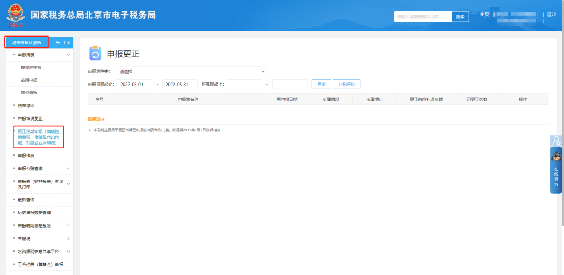Expand the 水资源税信息共享平台 chevron
Viewport: 564px width, 275px height.
click(x=68, y=252)
